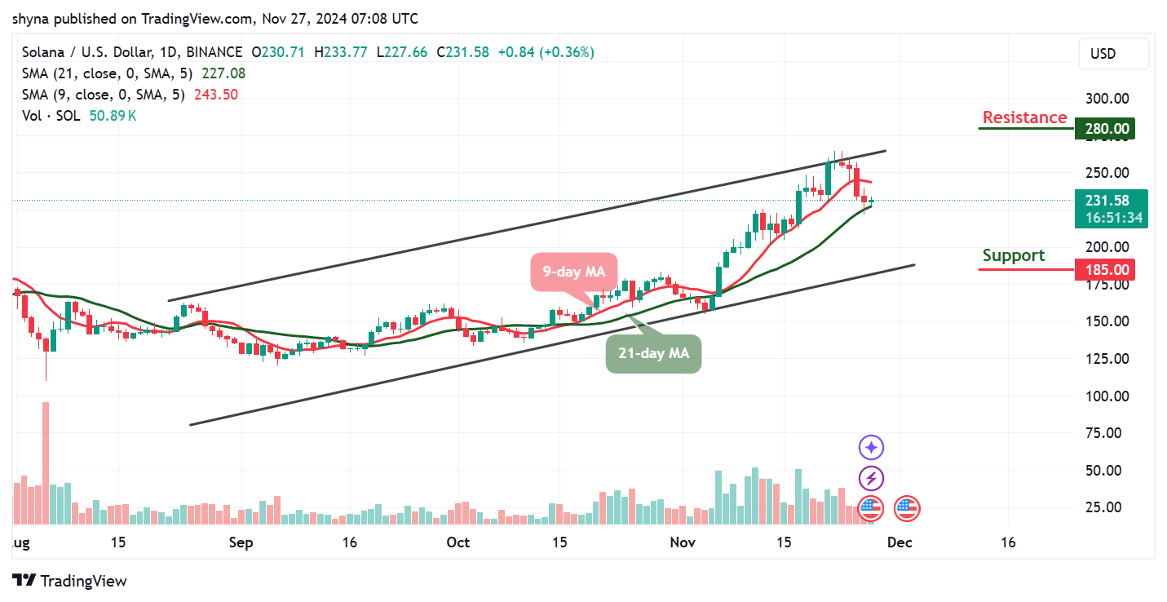Click the Dec date label on time axis

900,542
